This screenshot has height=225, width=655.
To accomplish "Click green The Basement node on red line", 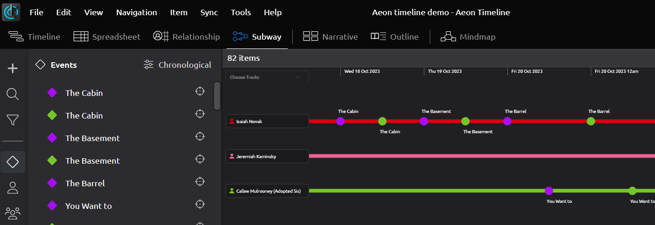I will point(465,121).
